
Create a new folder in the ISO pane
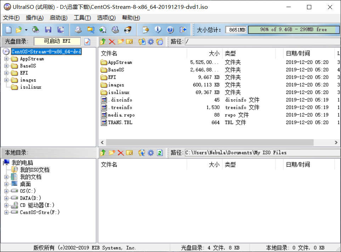coord(121,41)
